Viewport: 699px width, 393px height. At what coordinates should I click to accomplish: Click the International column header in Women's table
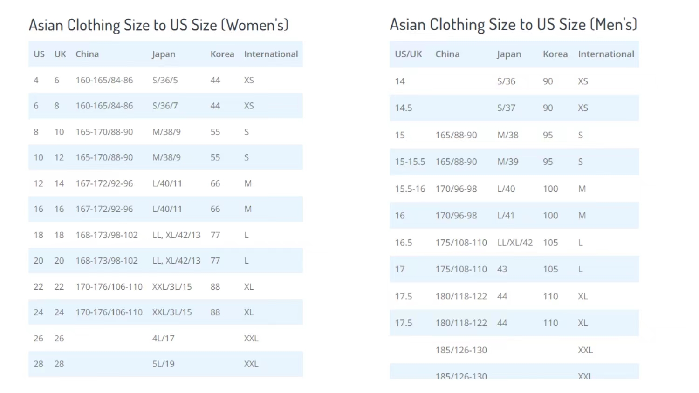(x=271, y=54)
